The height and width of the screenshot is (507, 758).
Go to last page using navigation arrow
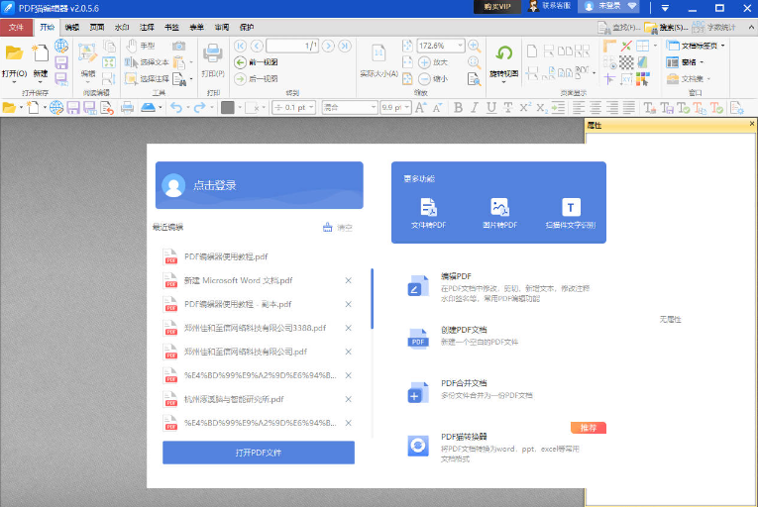pyautogui.click(x=345, y=46)
